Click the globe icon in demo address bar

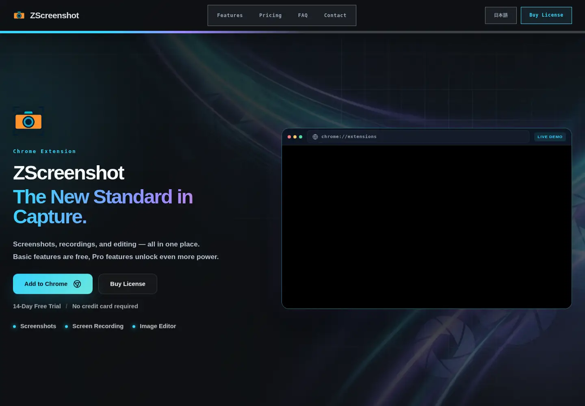(x=315, y=137)
